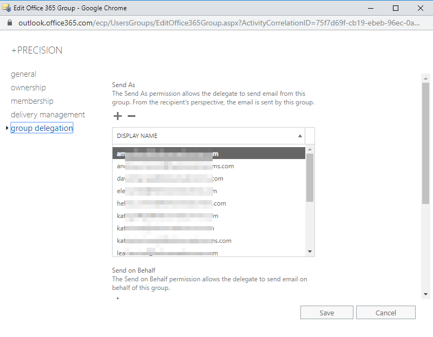Select the delegate row ending in 'ms.com'
Screen dimensions: 433x337
(209, 166)
